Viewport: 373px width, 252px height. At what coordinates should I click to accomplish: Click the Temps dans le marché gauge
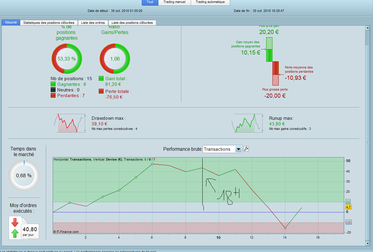pyautogui.click(x=24, y=175)
